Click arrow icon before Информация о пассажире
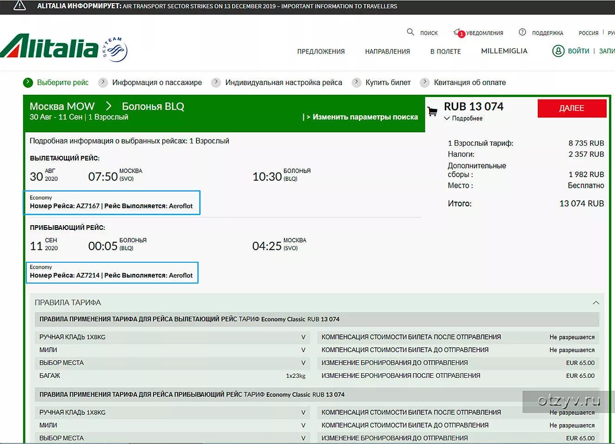Image resolution: width=615 pixels, height=444 pixels. [103, 82]
